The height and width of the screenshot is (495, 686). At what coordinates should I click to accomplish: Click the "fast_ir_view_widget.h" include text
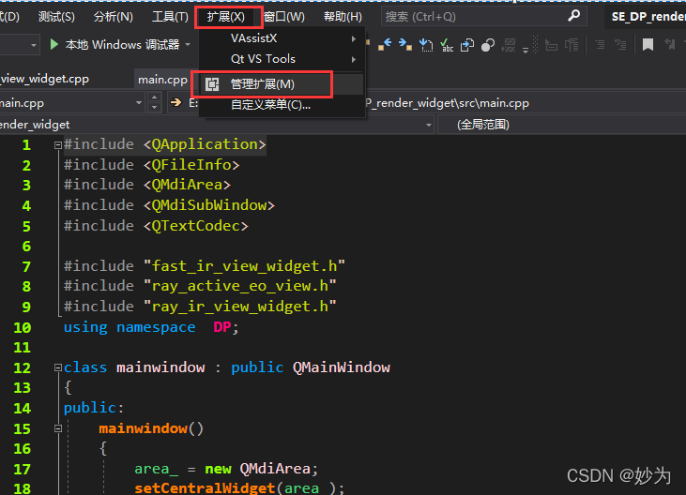click(x=244, y=265)
